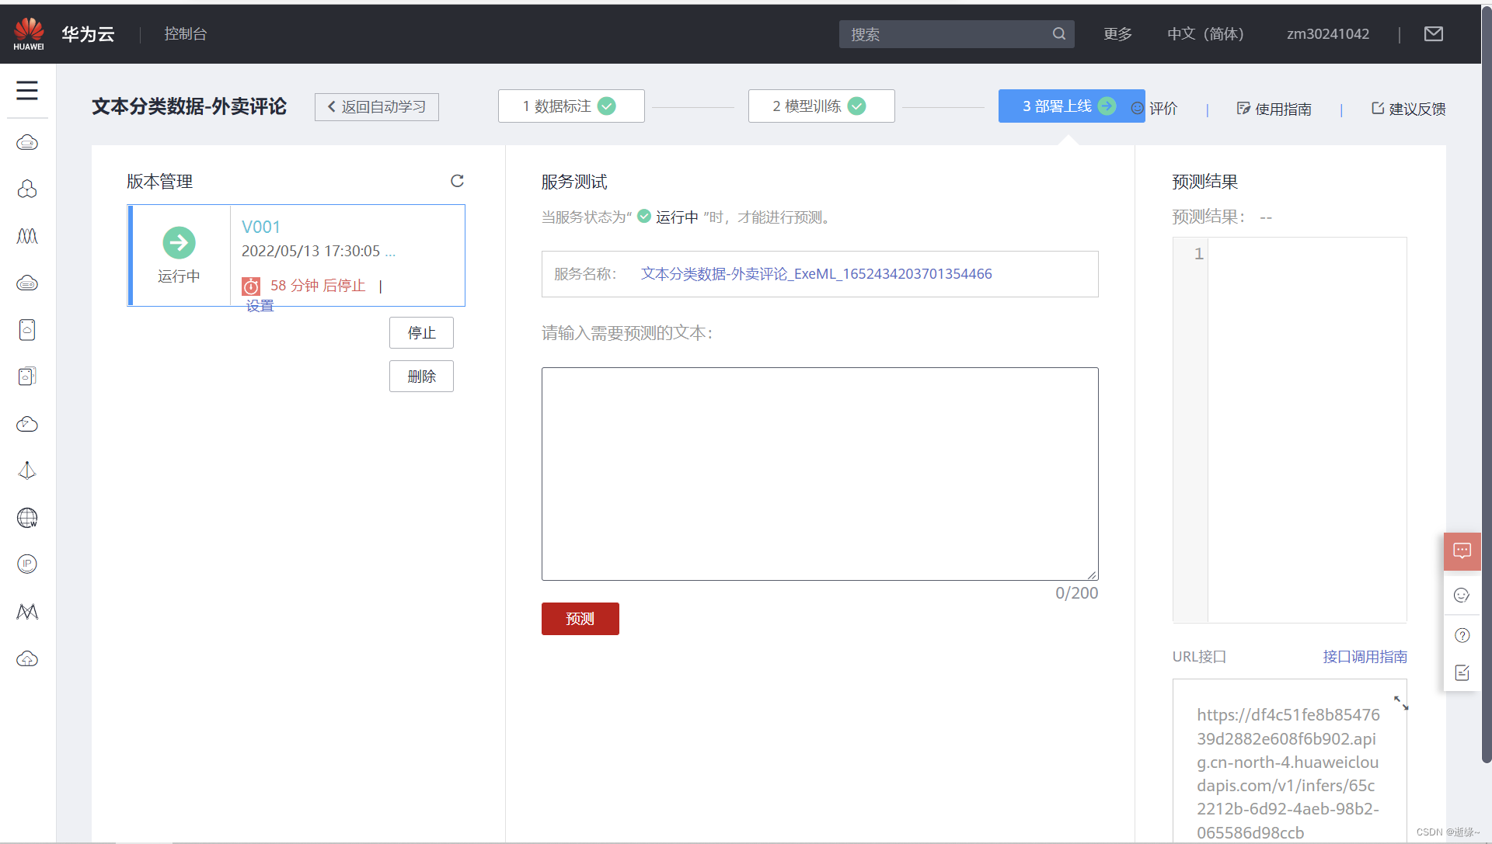Refresh the version management list
The image size is (1492, 844).
(x=457, y=181)
